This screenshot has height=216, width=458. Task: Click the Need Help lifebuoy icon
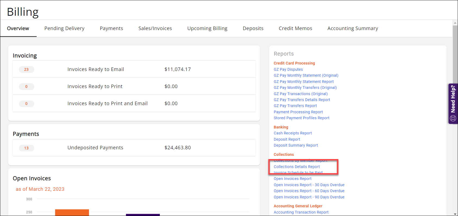[453, 118]
